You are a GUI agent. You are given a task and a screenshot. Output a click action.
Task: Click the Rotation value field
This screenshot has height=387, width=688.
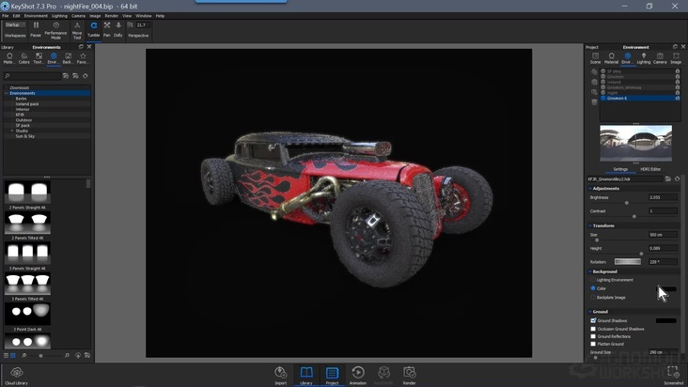click(x=663, y=262)
